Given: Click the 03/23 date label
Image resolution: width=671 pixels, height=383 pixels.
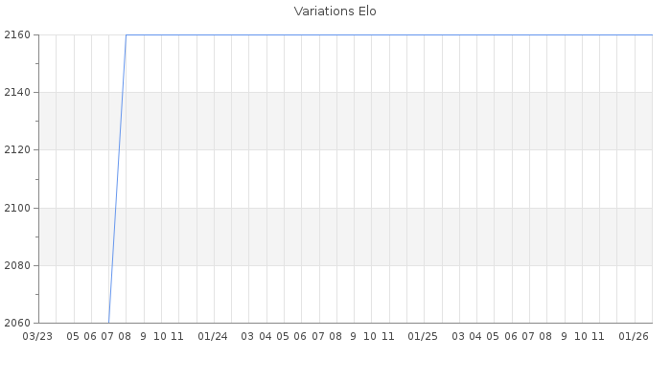Looking at the screenshot, I should 37,336.
